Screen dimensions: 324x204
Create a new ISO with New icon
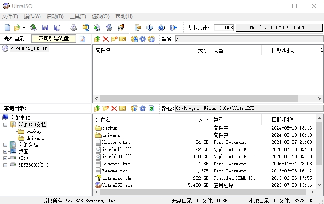[7, 28]
